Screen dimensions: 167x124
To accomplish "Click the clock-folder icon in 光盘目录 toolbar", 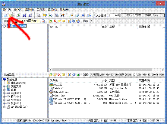I will pyautogui.click(x=78, y=21).
